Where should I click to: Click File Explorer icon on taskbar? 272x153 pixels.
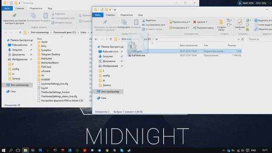[x=25, y=150]
